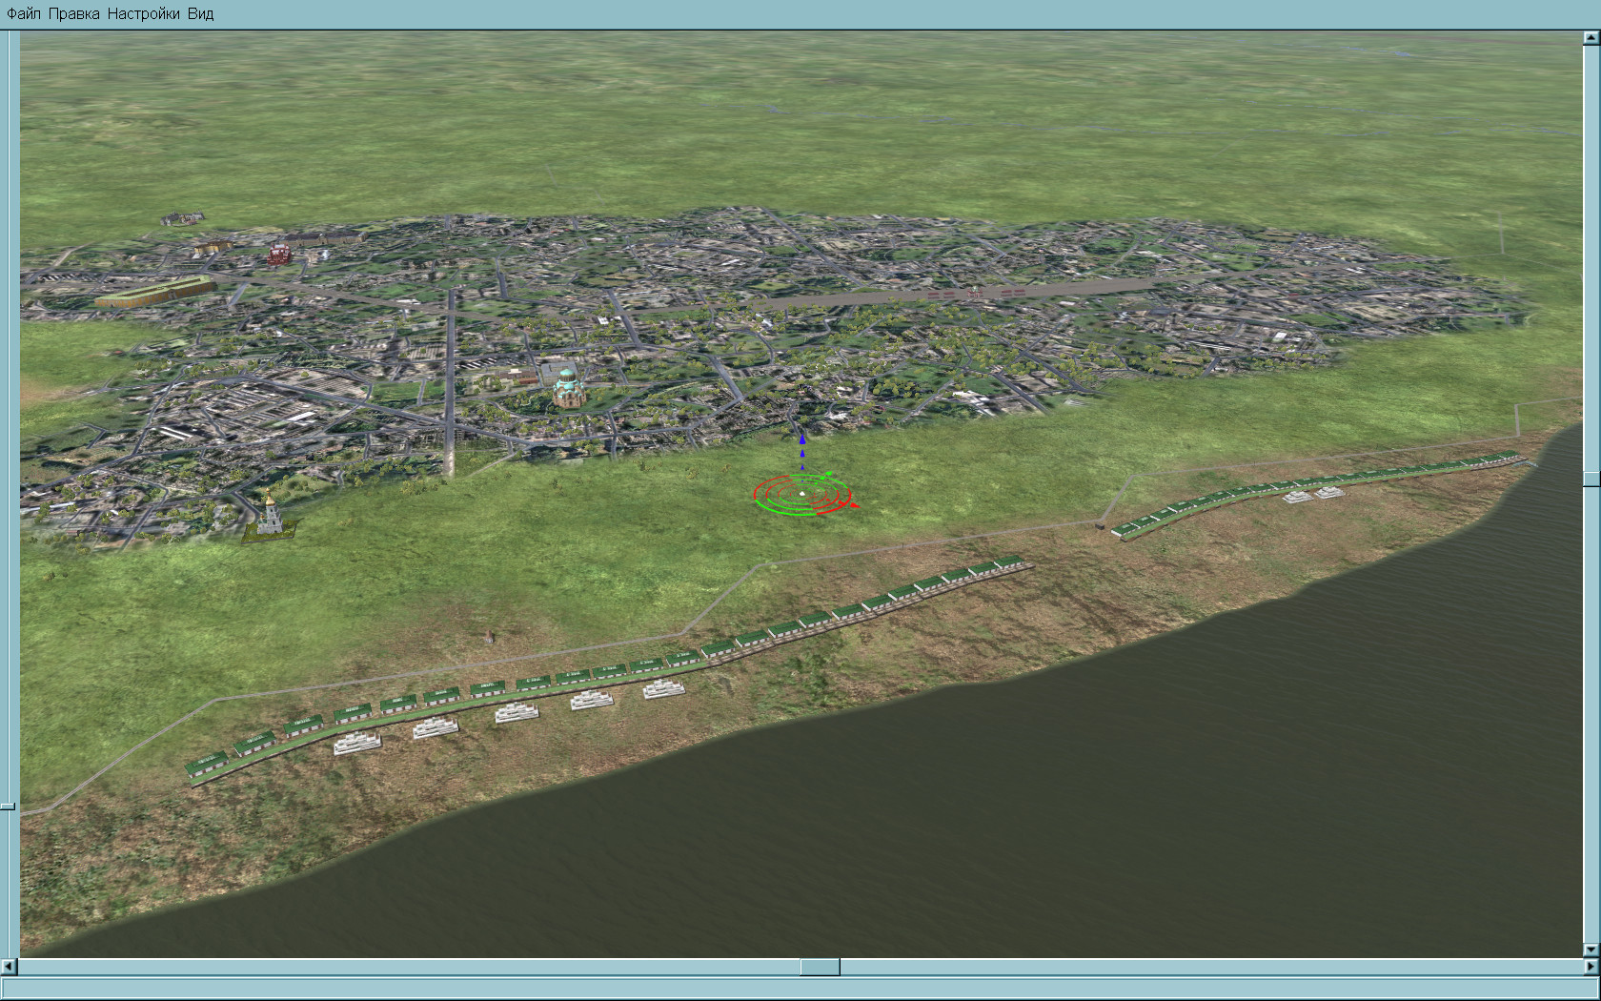Click the vertical scrollbar thumb
Screen dimensions: 1601x1001
tap(1591, 480)
